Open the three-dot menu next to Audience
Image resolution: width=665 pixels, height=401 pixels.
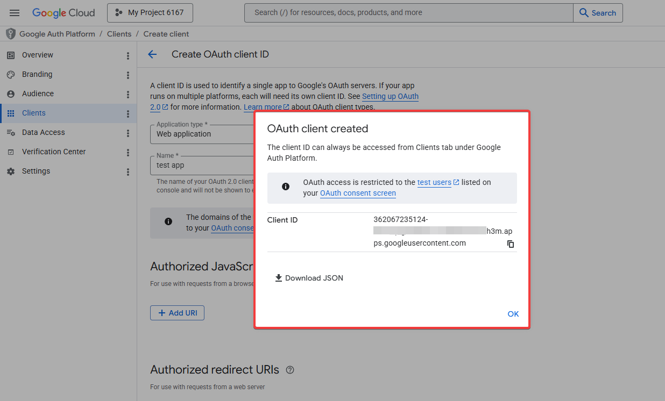pos(128,95)
